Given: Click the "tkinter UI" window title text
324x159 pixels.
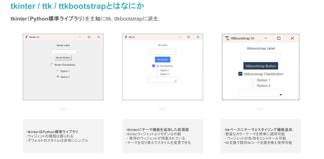Looking at the screenshot, I should (34, 37).
